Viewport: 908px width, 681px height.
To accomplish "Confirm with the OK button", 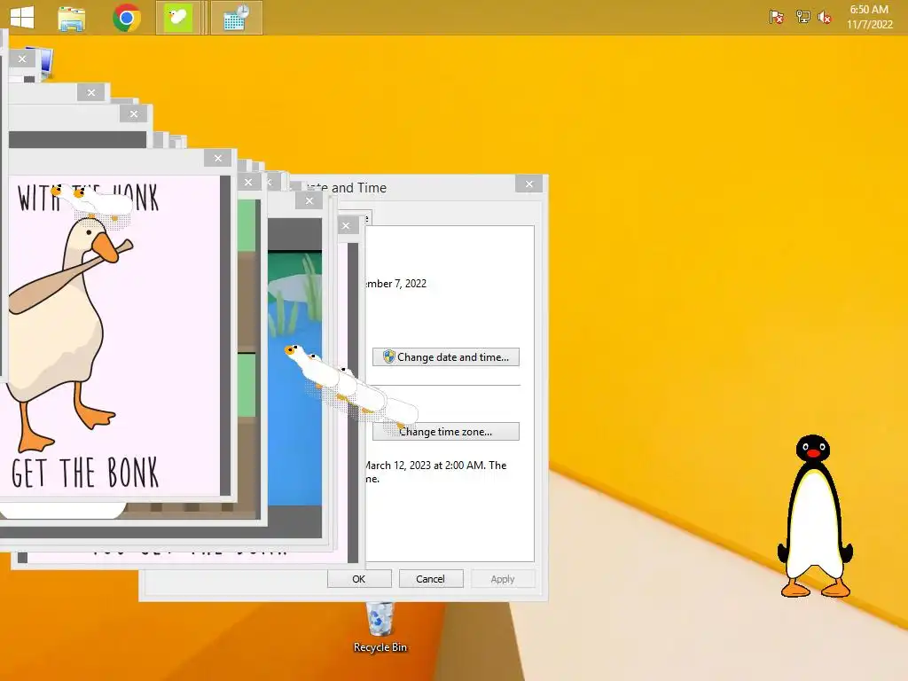I will [359, 579].
